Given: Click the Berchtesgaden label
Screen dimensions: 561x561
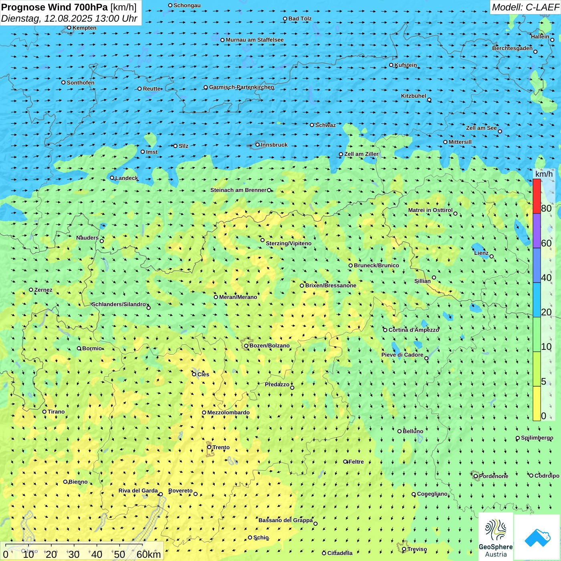Looking at the screenshot, I should point(513,48).
